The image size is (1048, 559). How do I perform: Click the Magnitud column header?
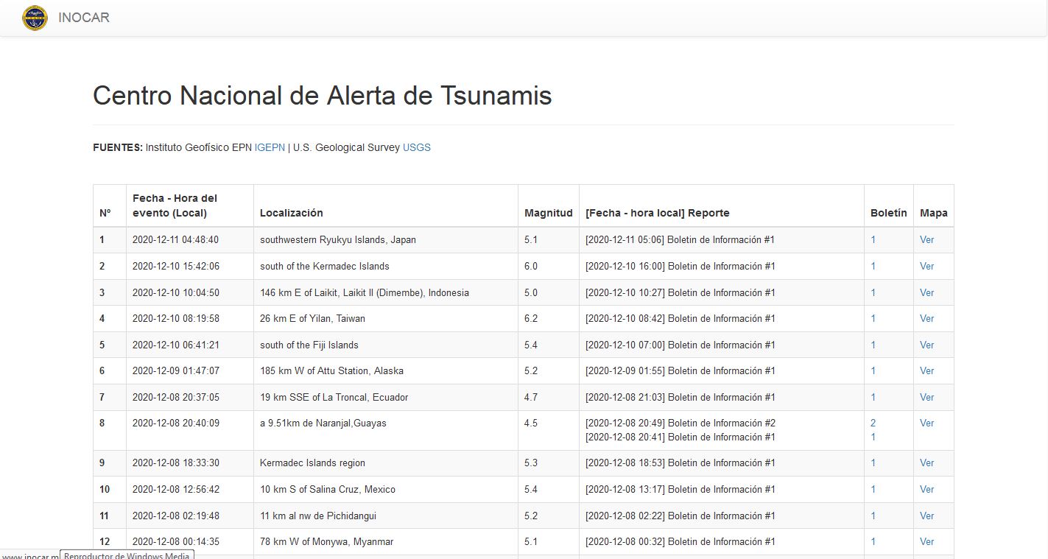548,213
